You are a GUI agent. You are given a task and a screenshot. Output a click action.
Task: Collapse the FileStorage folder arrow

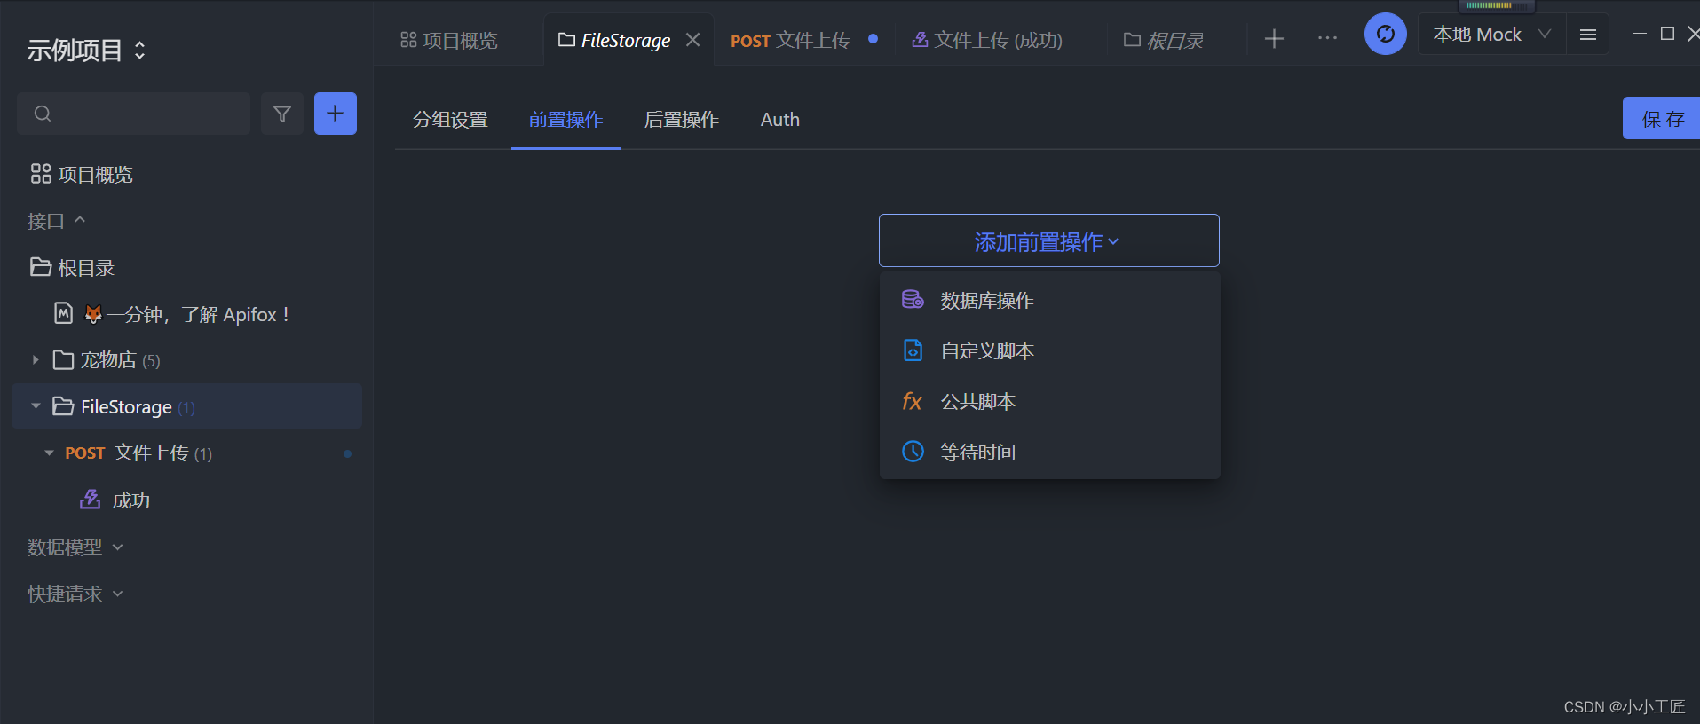[x=36, y=406]
